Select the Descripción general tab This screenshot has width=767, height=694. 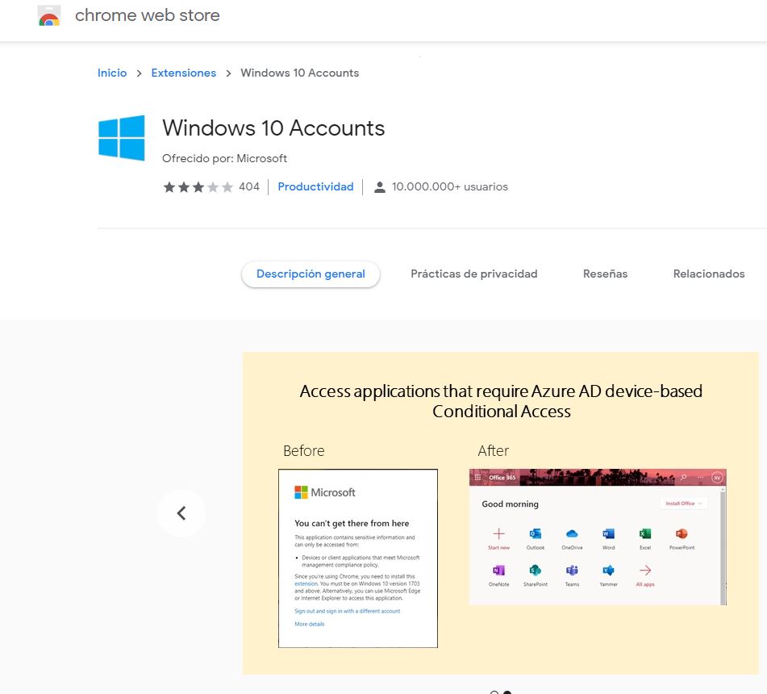coord(311,274)
